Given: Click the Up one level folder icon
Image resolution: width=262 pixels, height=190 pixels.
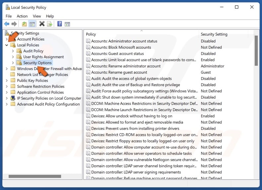Looking at the screenshot, I should coord(24,24).
